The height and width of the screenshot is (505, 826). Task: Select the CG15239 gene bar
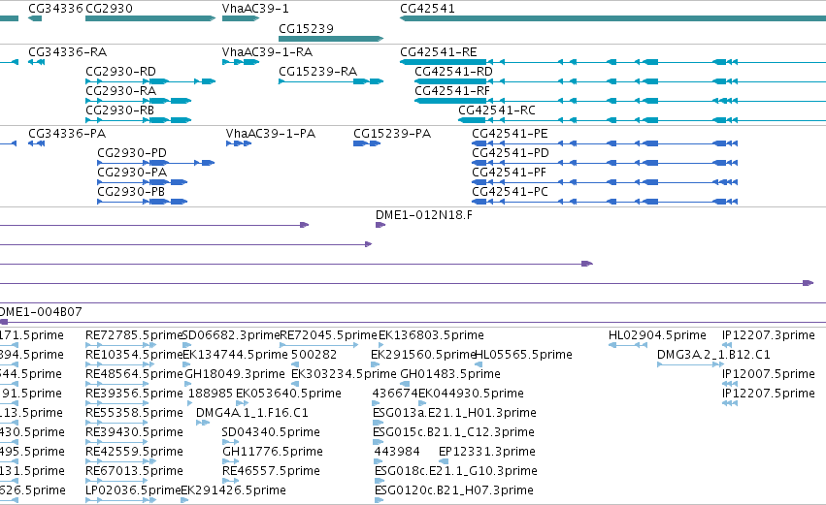pos(331,39)
